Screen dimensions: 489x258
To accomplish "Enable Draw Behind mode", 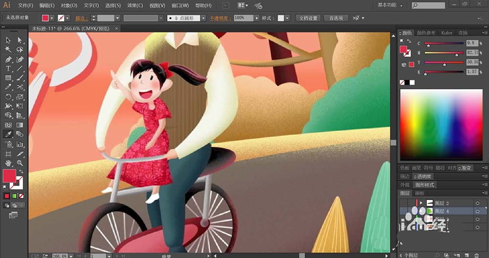I will [x=14, y=205].
